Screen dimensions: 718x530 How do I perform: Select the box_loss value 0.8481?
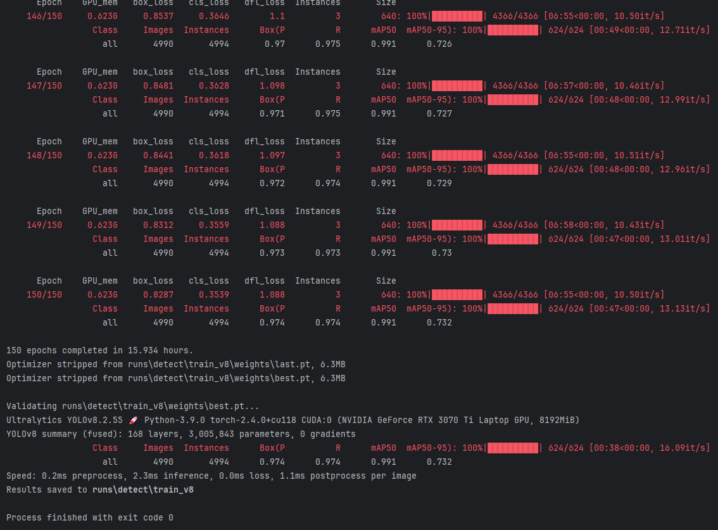point(158,85)
